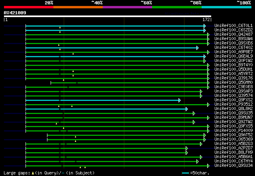Screen dimensions: 255x176
Task: Select the UniRef100_Q39176 hit label
Action: coord(228,78)
